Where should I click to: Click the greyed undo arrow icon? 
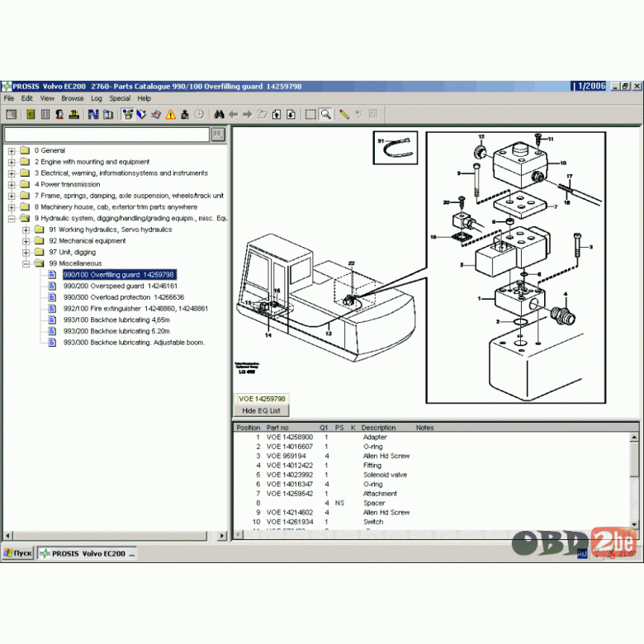pos(358,115)
